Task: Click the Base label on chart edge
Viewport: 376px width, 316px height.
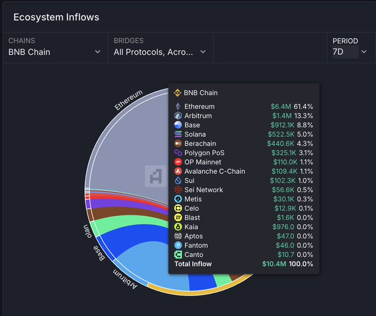Action: tap(101, 252)
